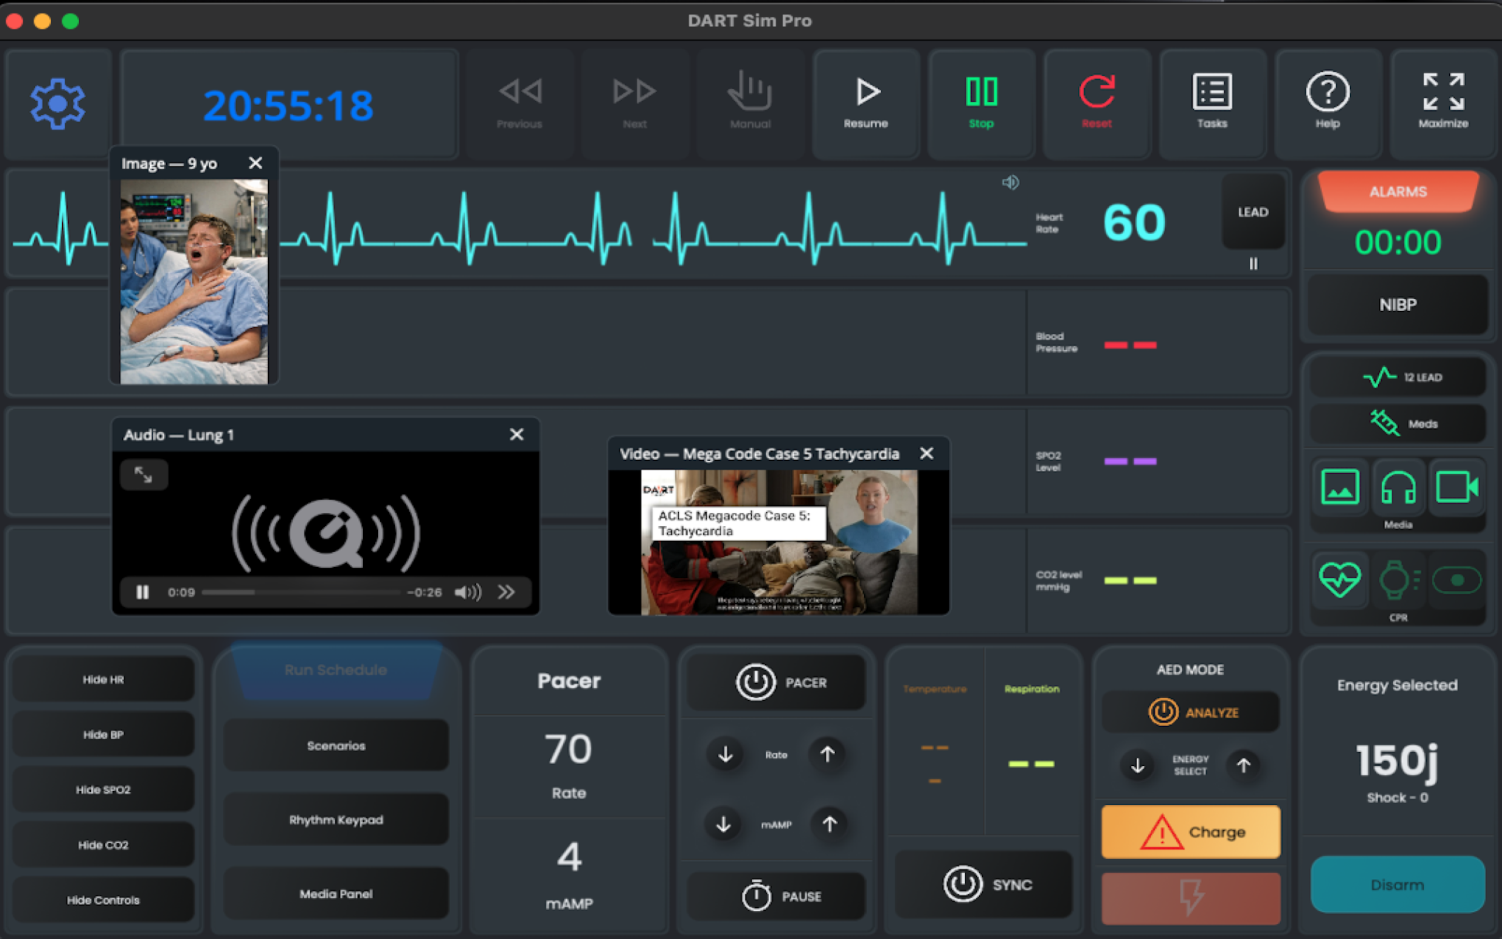The height and width of the screenshot is (939, 1502).
Task: Click the 20:55:18 clock display
Action: [289, 105]
